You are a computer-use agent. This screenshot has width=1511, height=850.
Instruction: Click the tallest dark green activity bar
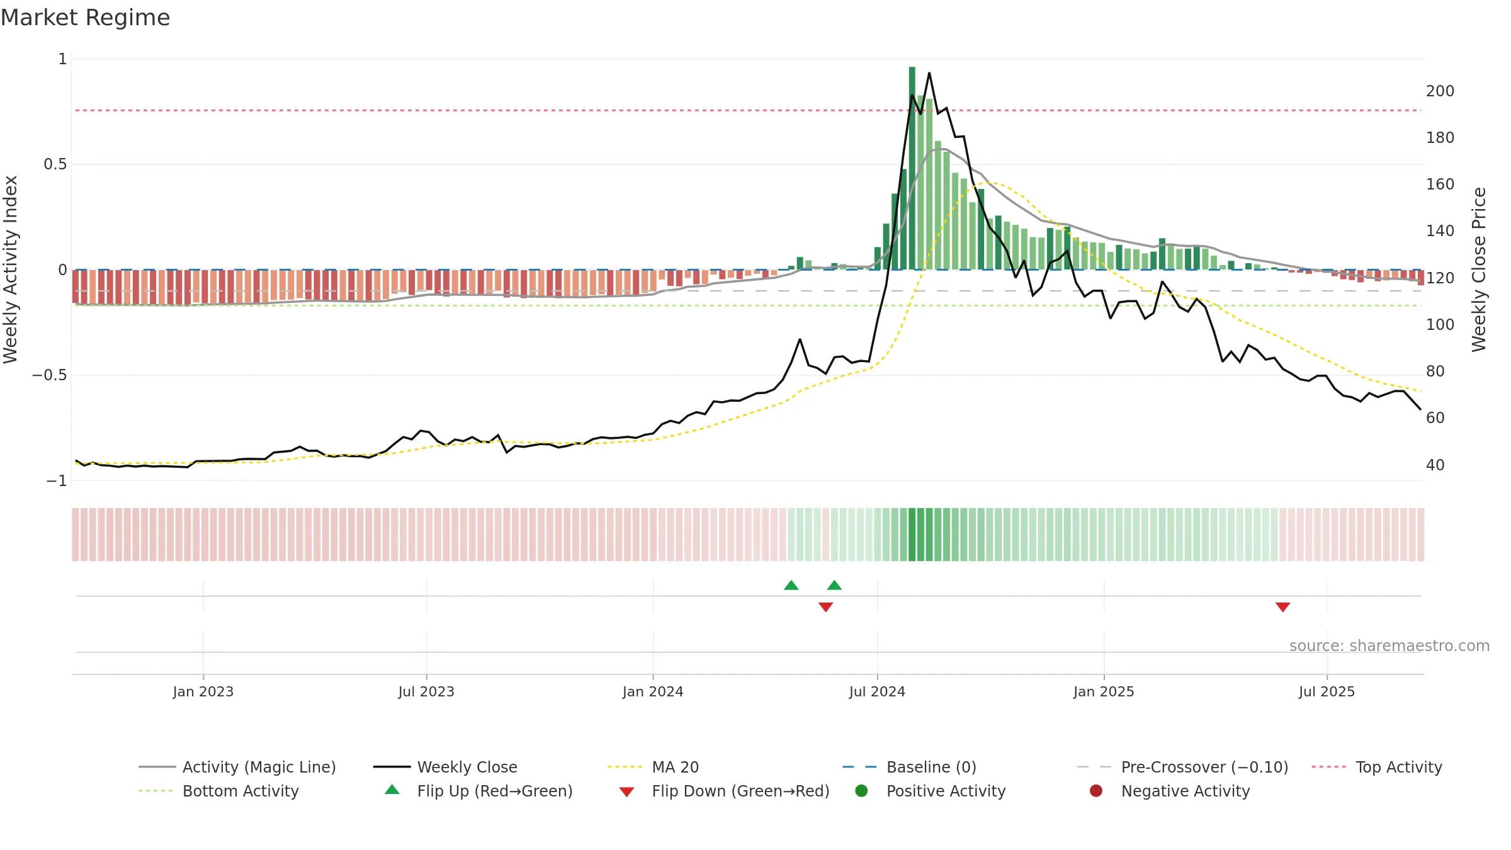pyautogui.click(x=912, y=168)
